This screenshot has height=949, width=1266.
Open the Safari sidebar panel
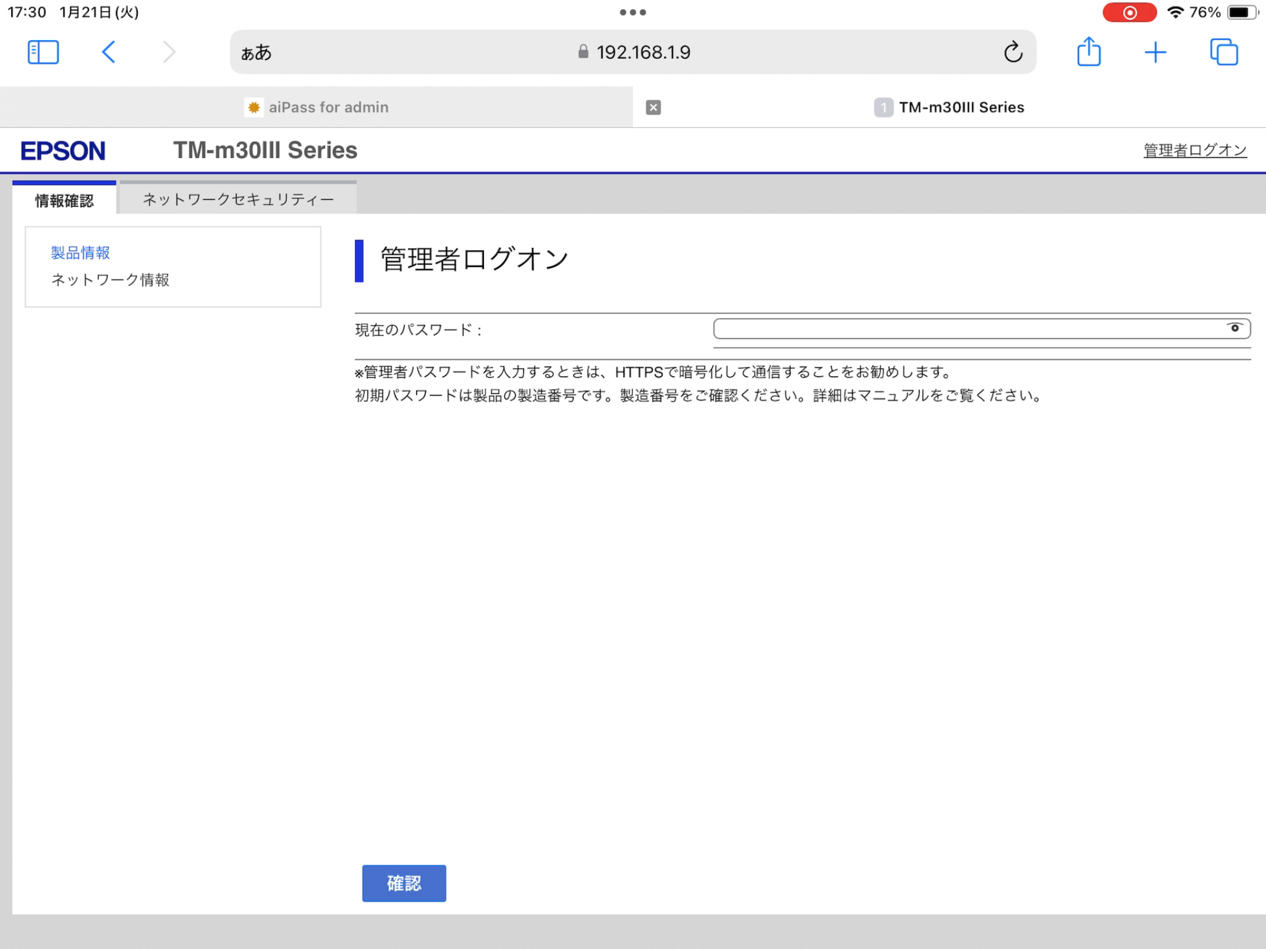(x=43, y=53)
